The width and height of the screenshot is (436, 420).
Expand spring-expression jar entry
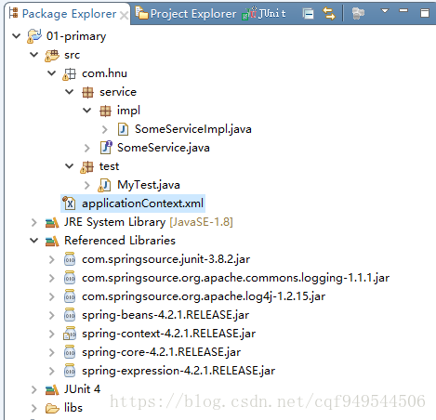51,371
